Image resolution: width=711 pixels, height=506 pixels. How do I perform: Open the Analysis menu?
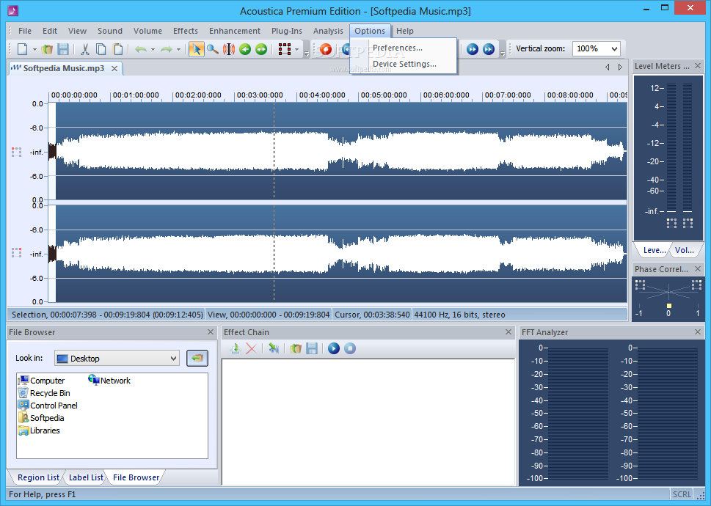pyautogui.click(x=328, y=31)
